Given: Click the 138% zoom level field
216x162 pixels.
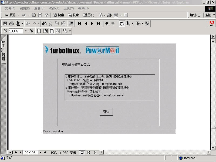Looking at the screenshot, I should (16, 31).
